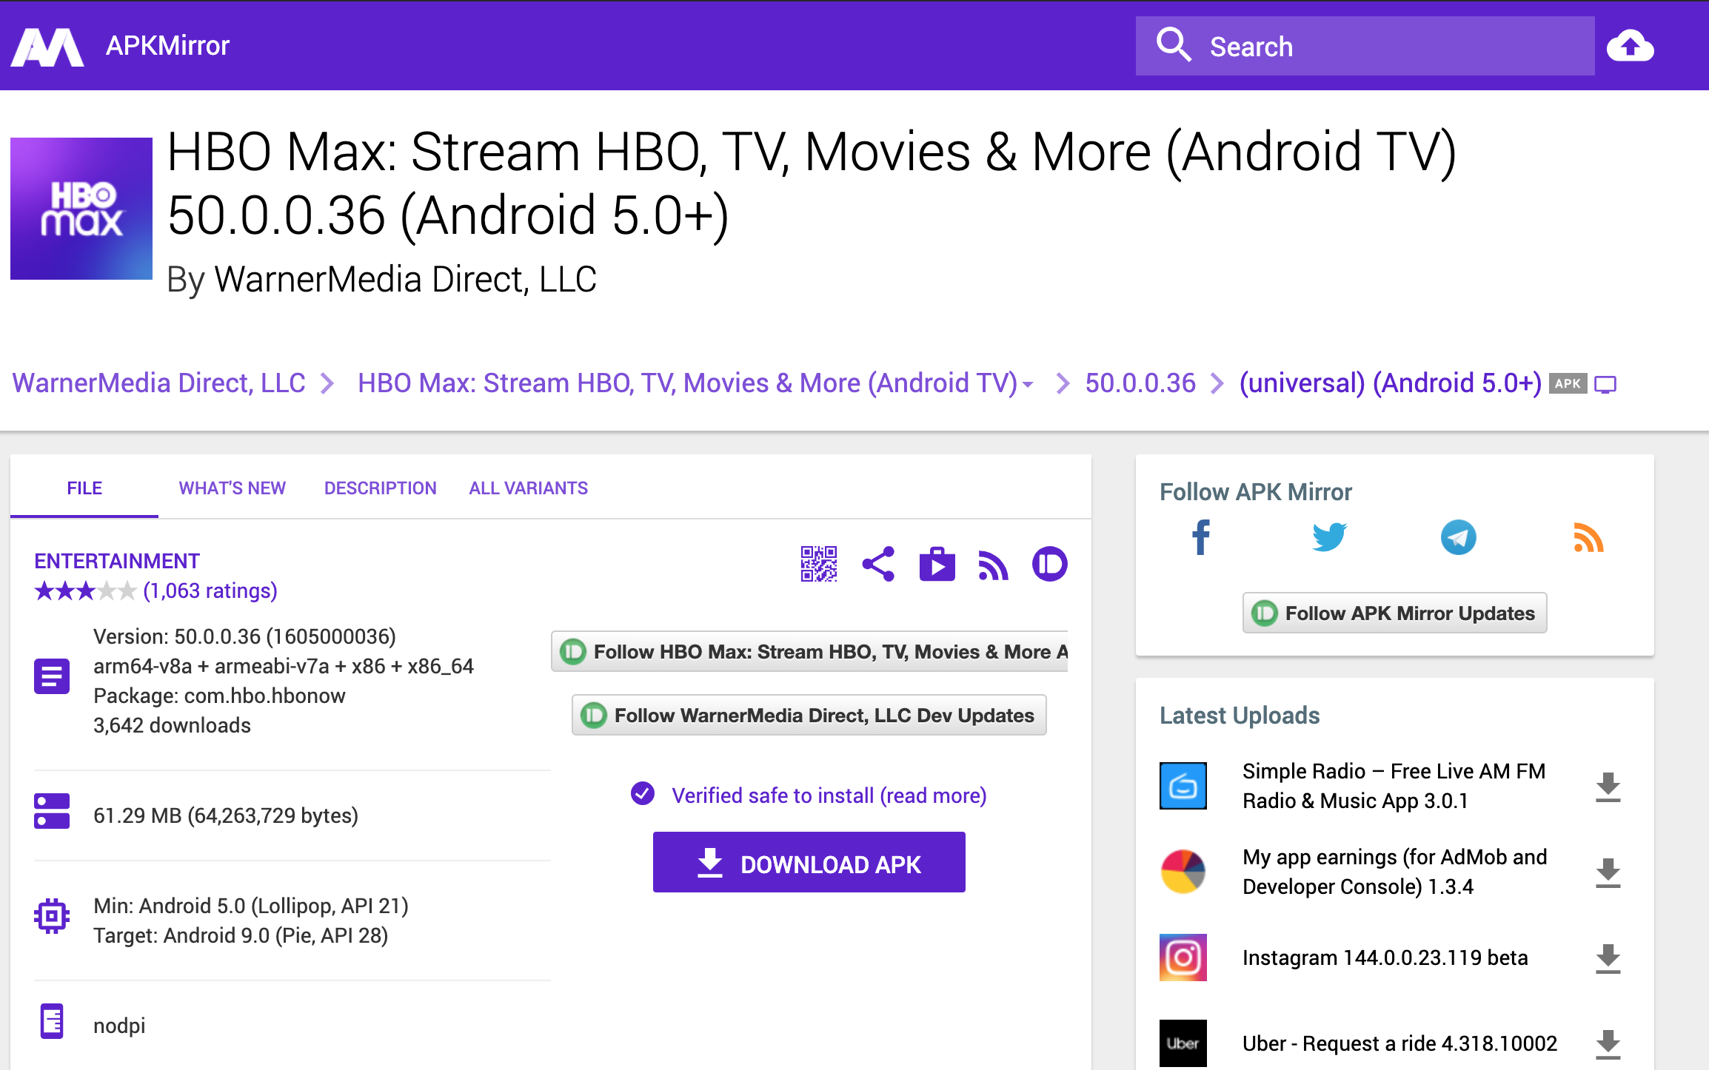Open WarnerMedia Direct, LLC breadcrumb link
The width and height of the screenshot is (1709, 1070).
point(158,383)
